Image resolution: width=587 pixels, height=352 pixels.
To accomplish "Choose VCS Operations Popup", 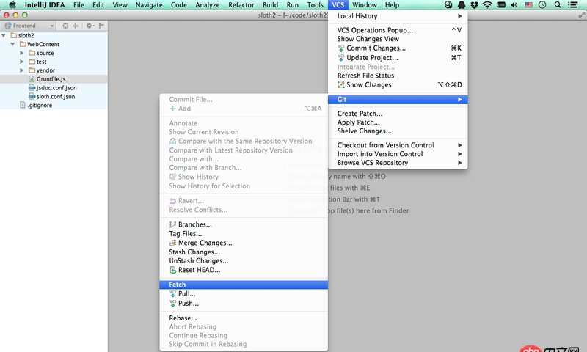I will pos(398,30).
